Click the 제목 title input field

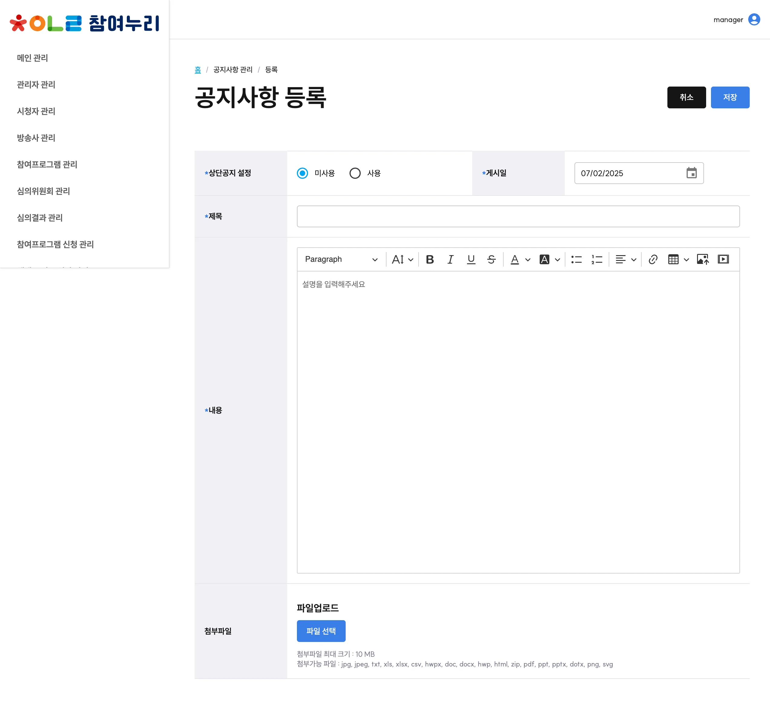point(518,216)
